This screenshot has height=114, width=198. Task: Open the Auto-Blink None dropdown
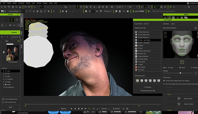coord(184,24)
